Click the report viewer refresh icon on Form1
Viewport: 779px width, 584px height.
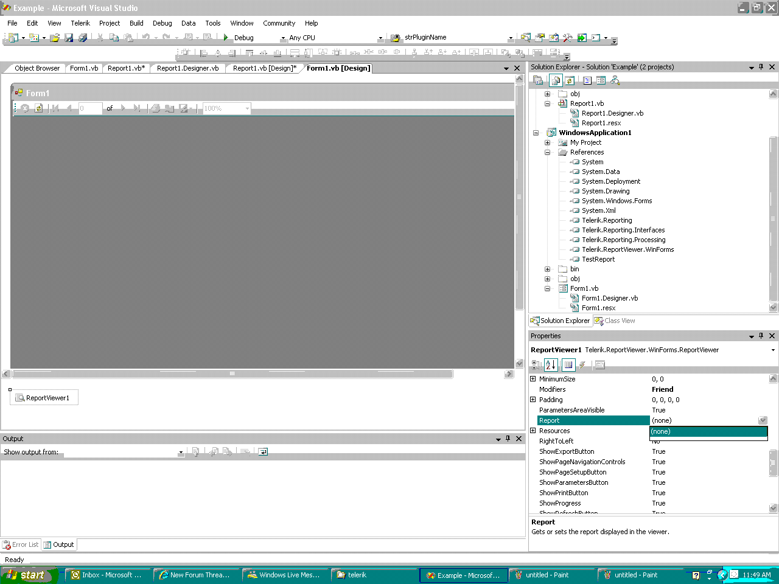[39, 108]
